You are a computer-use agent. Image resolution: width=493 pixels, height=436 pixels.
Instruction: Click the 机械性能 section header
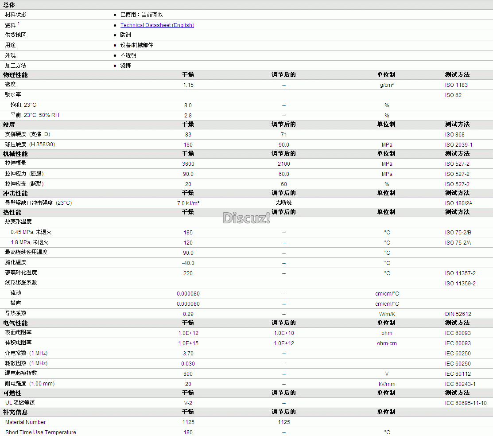tap(16, 154)
